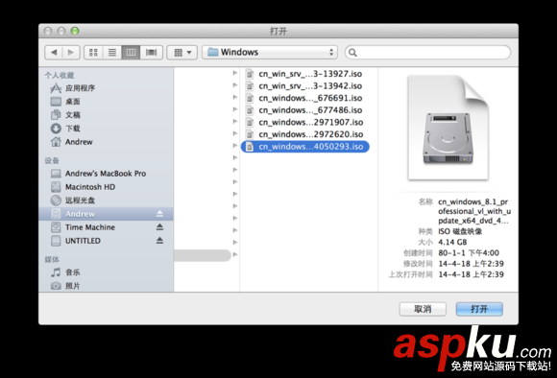Select file cn_win_srv_...3-13942.iso
The height and width of the screenshot is (378, 557).
click(304, 86)
